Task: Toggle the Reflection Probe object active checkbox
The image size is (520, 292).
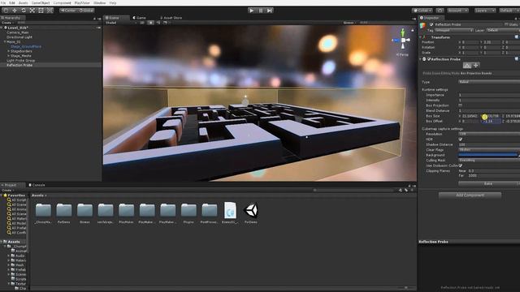Action: click(x=431, y=24)
